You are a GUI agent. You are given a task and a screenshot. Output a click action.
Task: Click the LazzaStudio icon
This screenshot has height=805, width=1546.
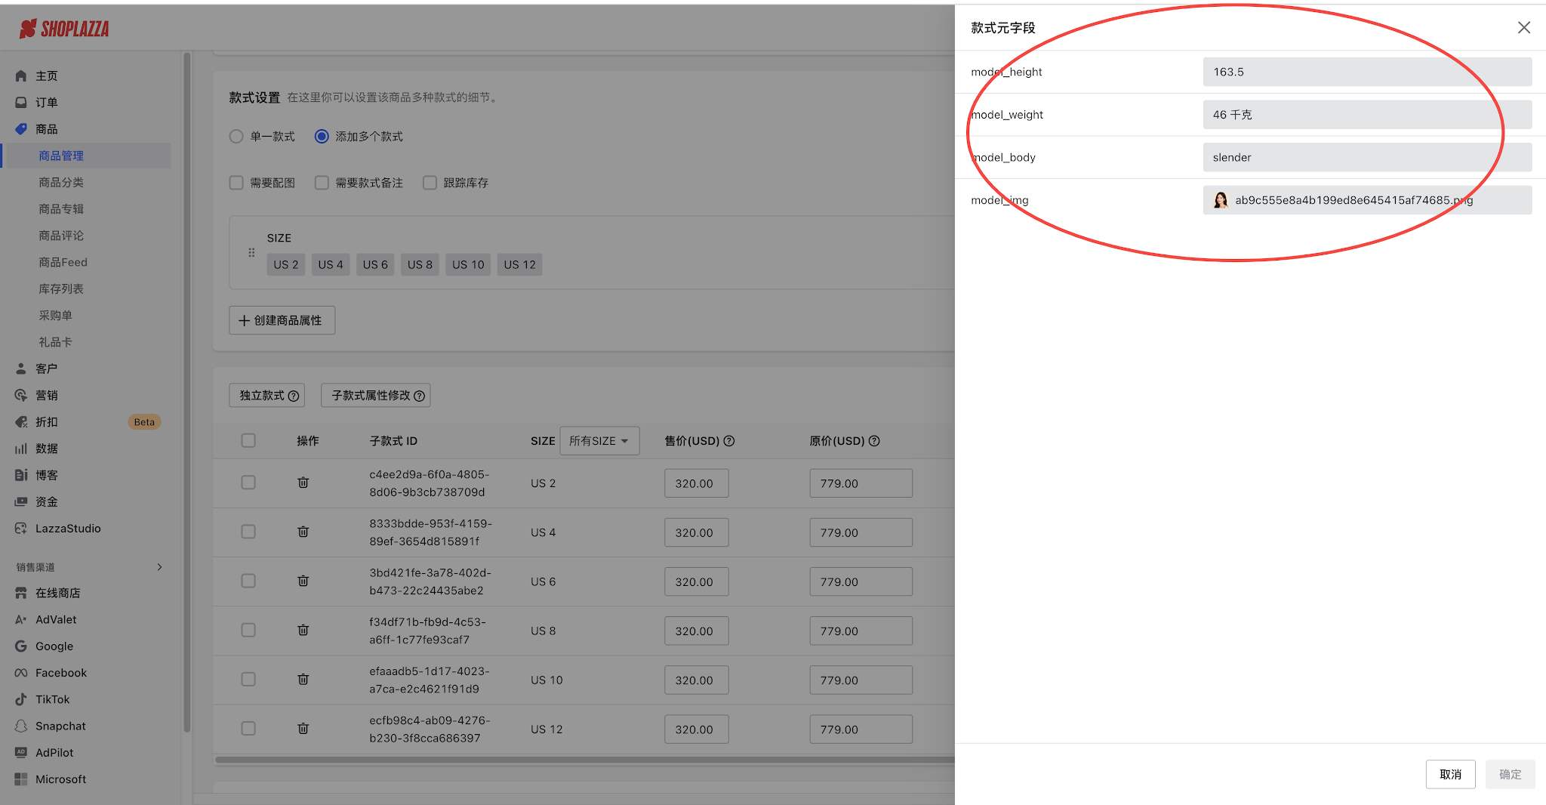pyautogui.click(x=21, y=529)
